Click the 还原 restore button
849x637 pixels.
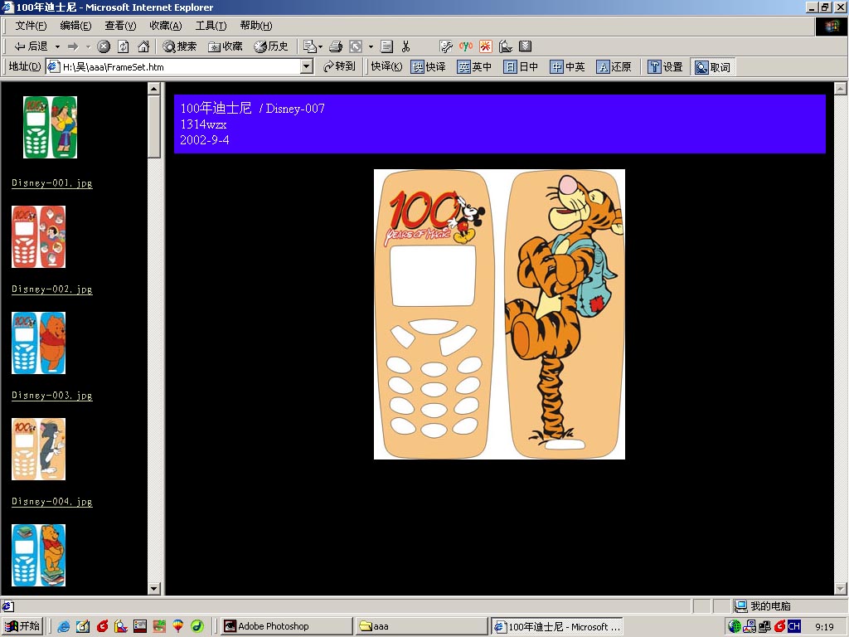pos(614,67)
